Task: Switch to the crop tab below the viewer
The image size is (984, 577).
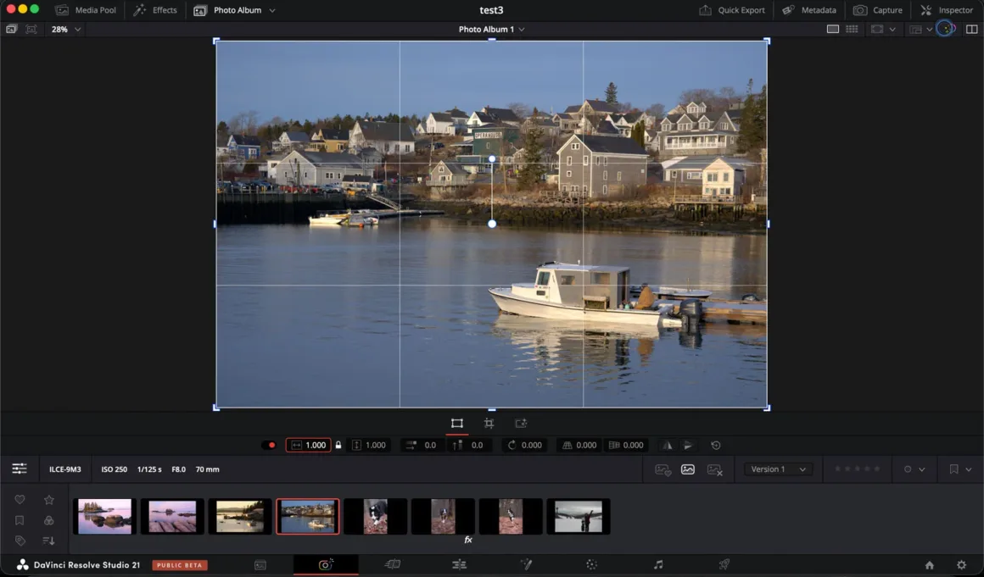Action: pos(489,423)
